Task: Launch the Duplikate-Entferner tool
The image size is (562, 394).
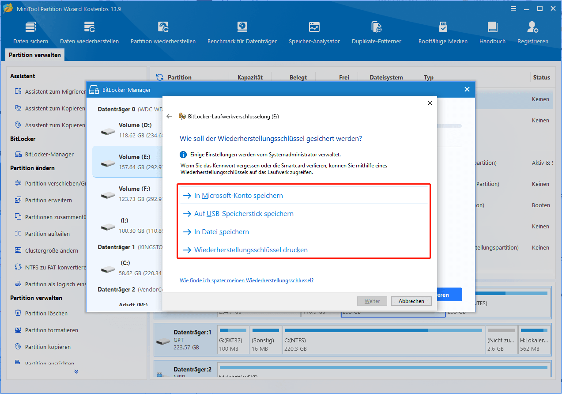Action: 377,32
